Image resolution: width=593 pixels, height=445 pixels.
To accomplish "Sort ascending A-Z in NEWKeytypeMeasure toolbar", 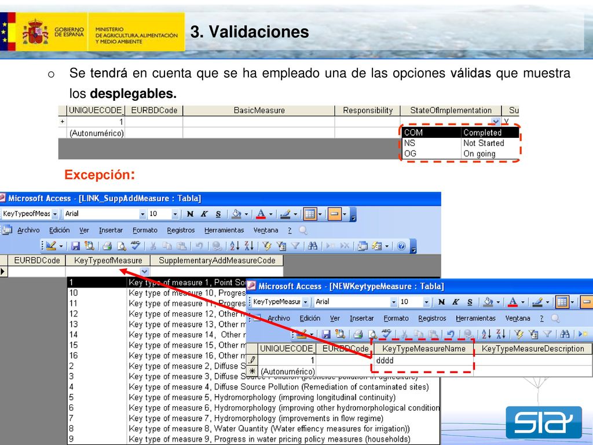I will click(x=486, y=334).
